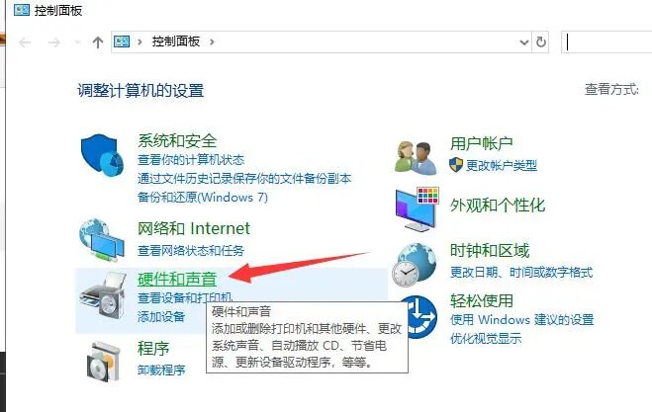652x412 pixels.
Task: Click the Control Panel icon in address bar
Action: [x=122, y=41]
